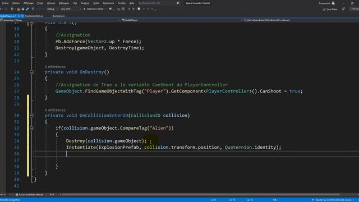This screenshot has width=359, height=202.
Task: Click 0 références above OnDestroy
Action: (x=55, y=67)
